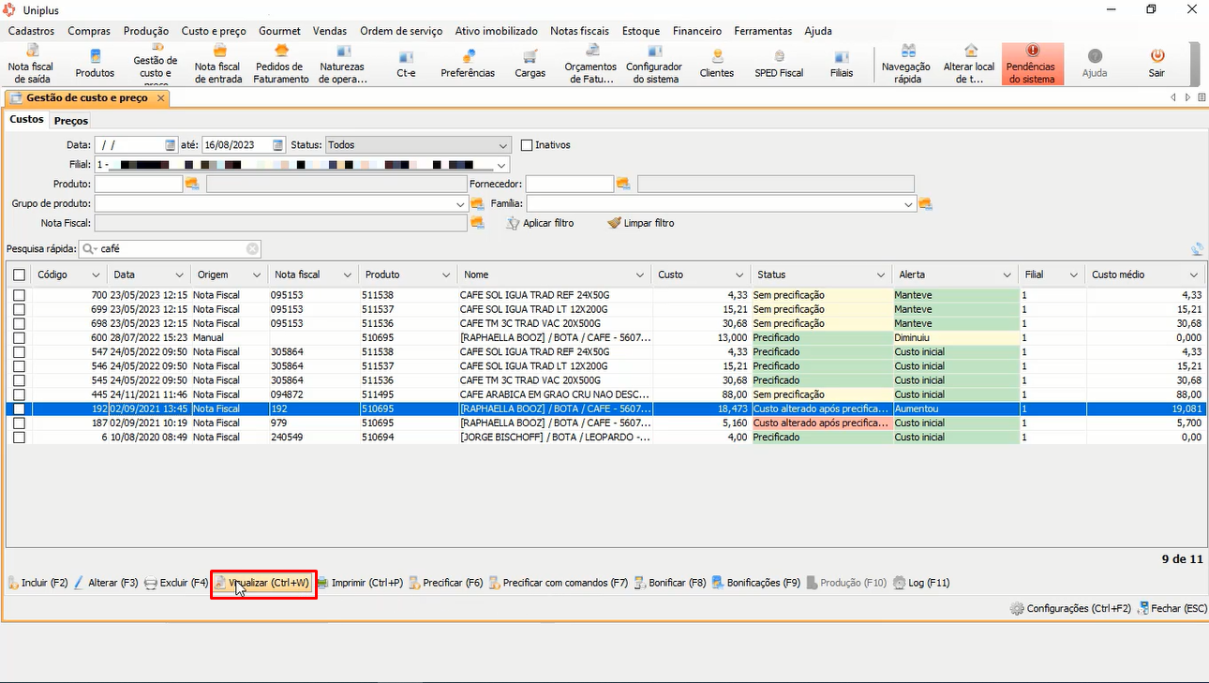The height and width of the screenshot is (683, 1209).
Task: Check row with código 547
Action: click(x=19, y=352)
